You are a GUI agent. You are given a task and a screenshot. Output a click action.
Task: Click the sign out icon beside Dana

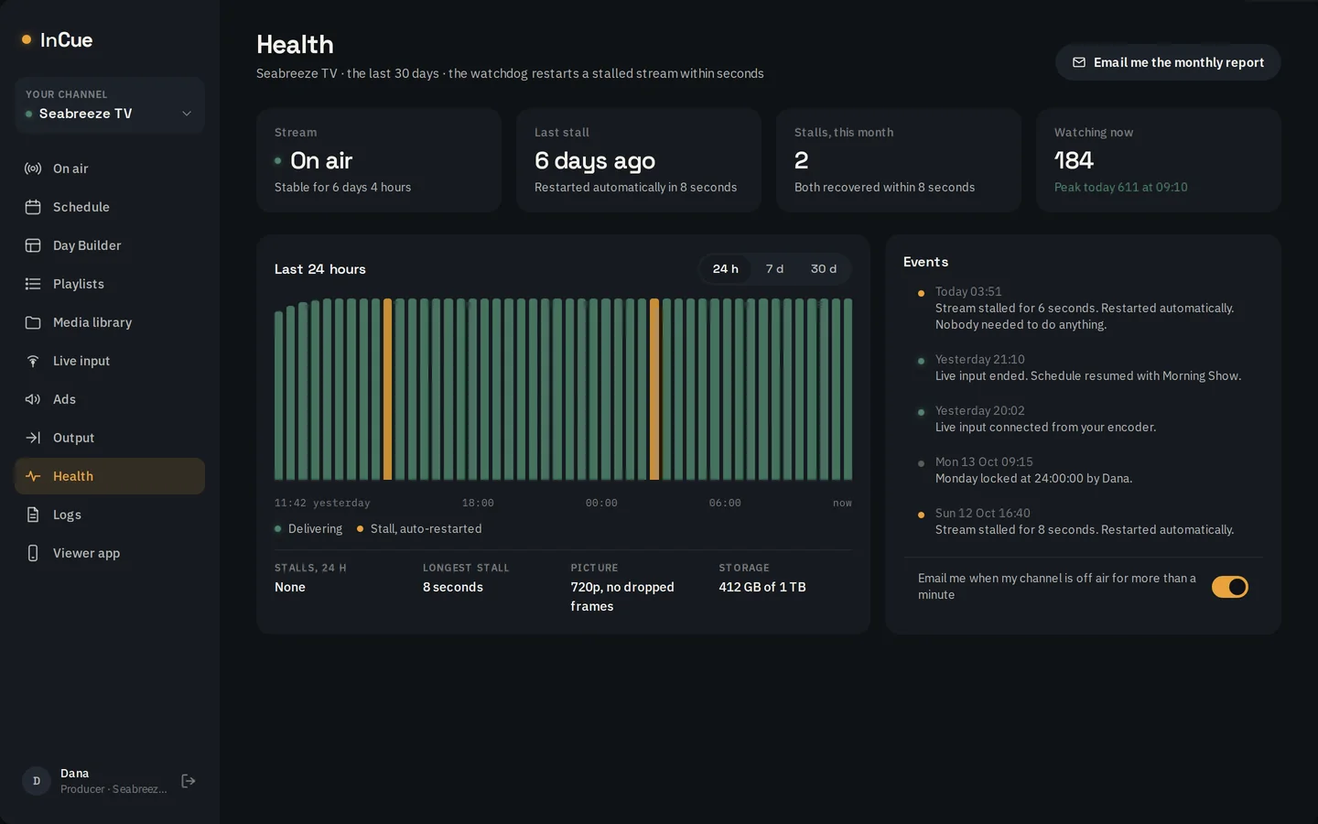[189, 781]
